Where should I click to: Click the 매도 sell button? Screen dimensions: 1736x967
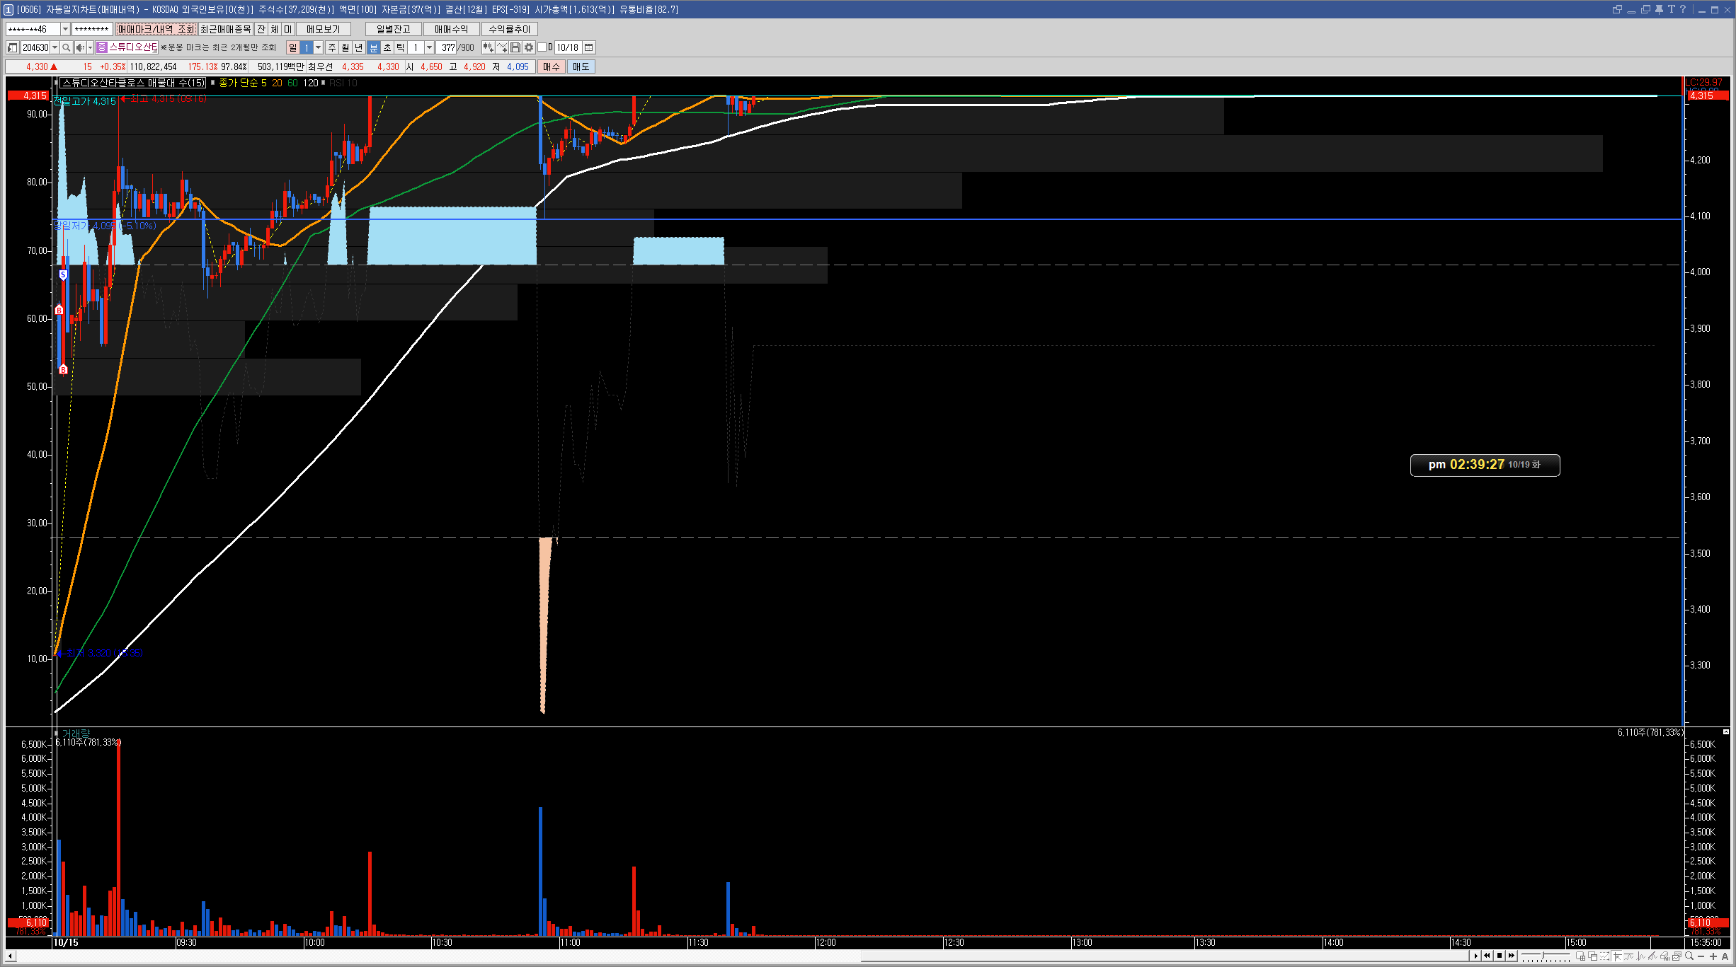point(581,66)
